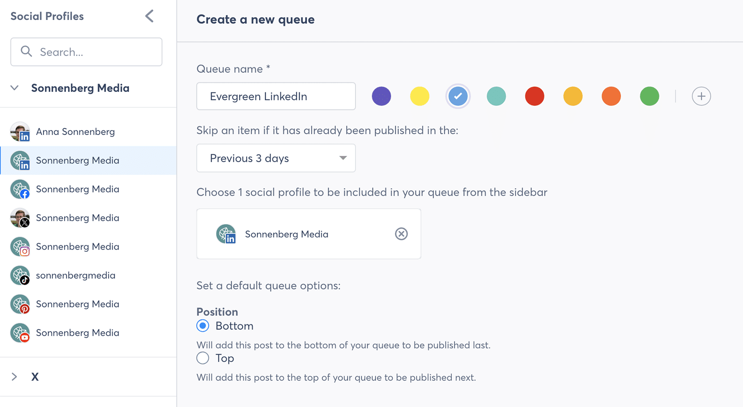Viewport: 743px width, 407px height.
Task: Collapse the Social Profiles sidebar arrow
Action: [x=149, y=16]
